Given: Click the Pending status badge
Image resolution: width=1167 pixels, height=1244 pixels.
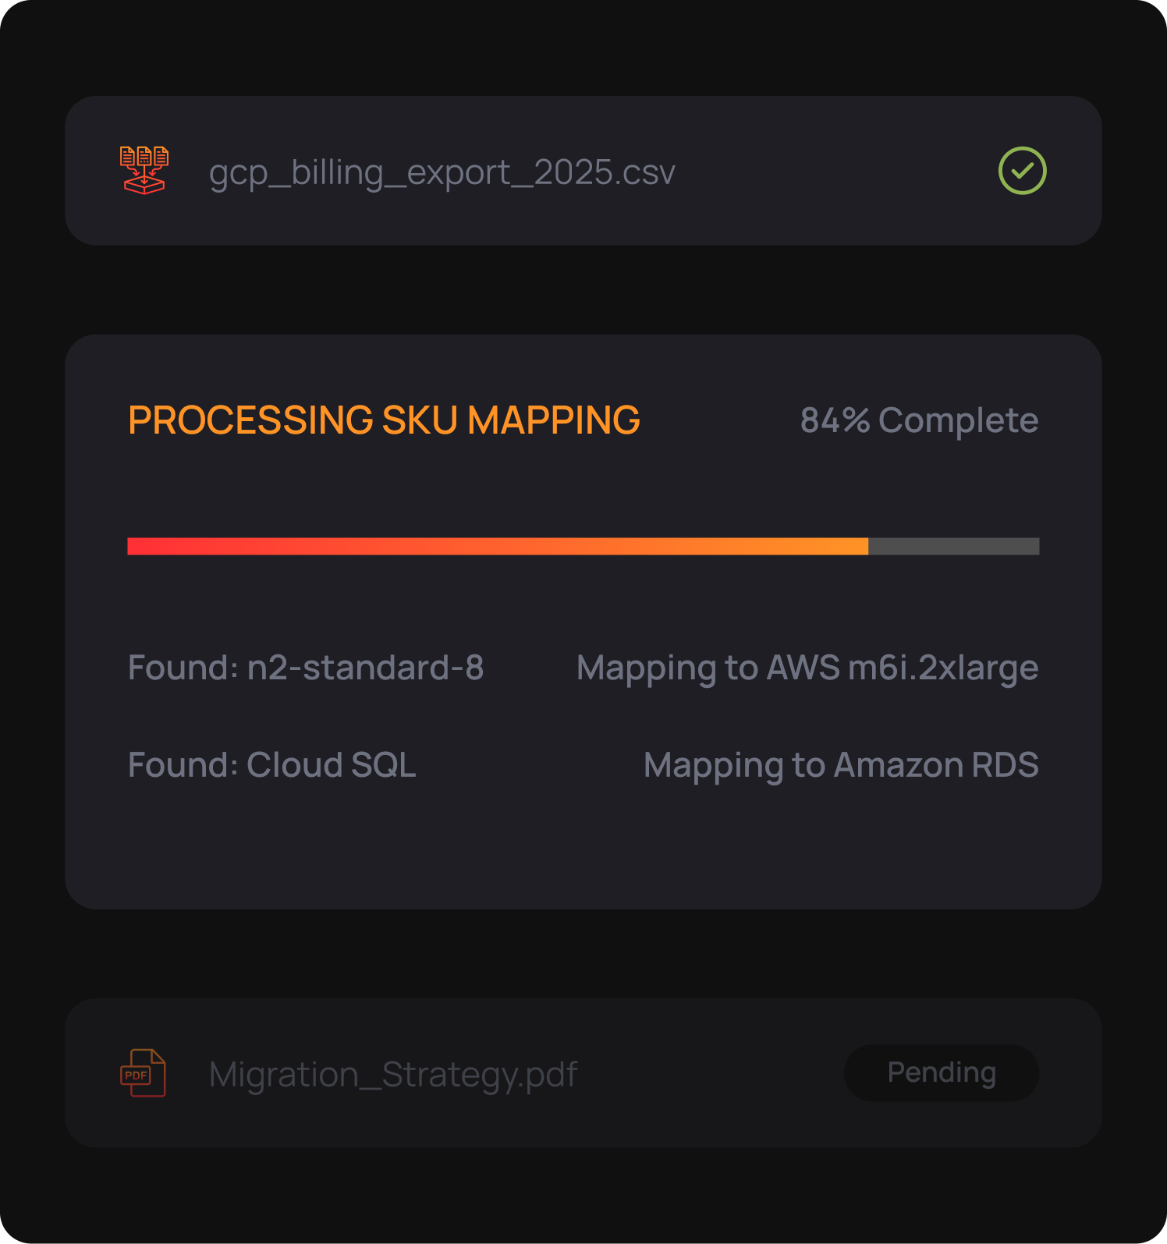Looking at the screenshot, I should (941, 1073).
